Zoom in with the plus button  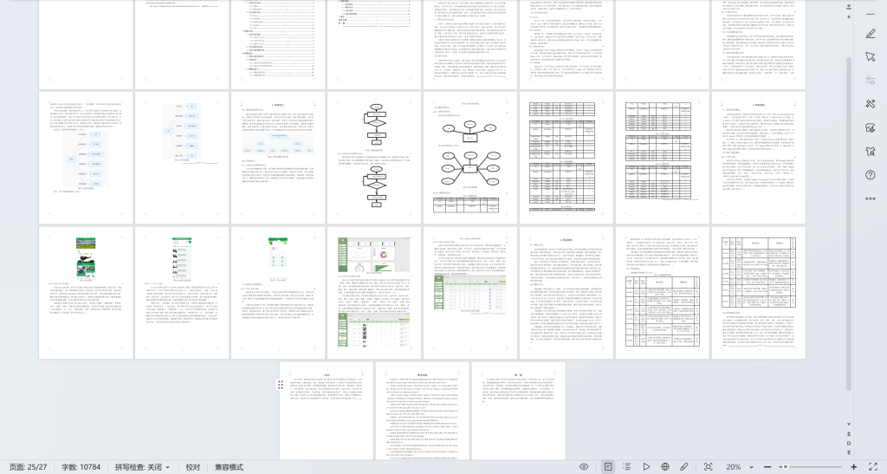point(853,467)
